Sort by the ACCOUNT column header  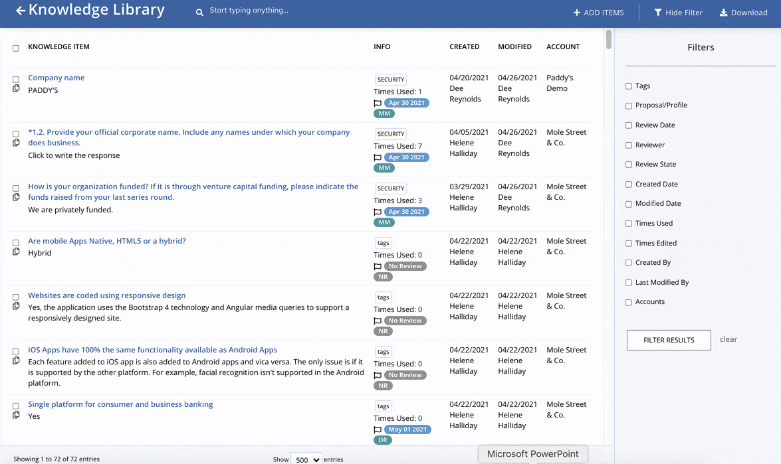[x=563, y=46]
